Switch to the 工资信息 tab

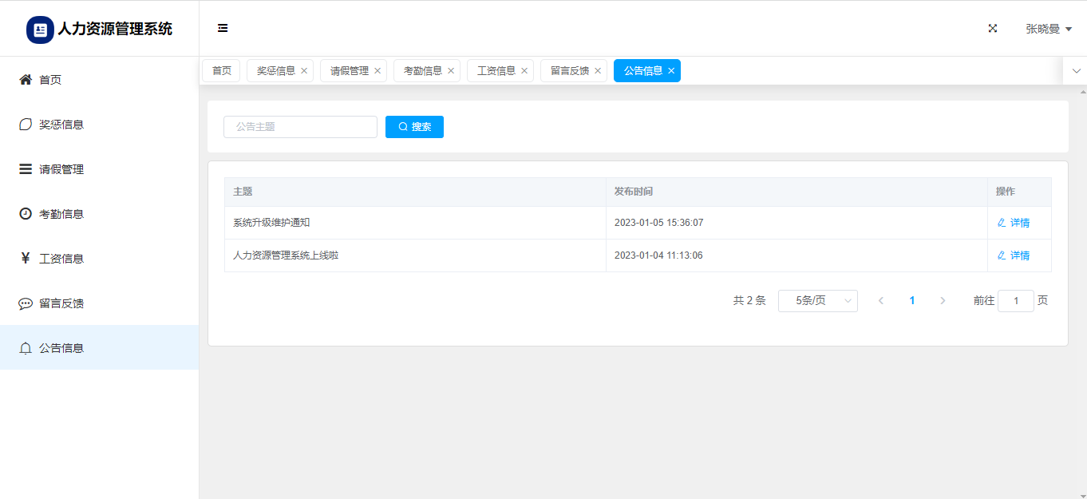tap(496, 71)
